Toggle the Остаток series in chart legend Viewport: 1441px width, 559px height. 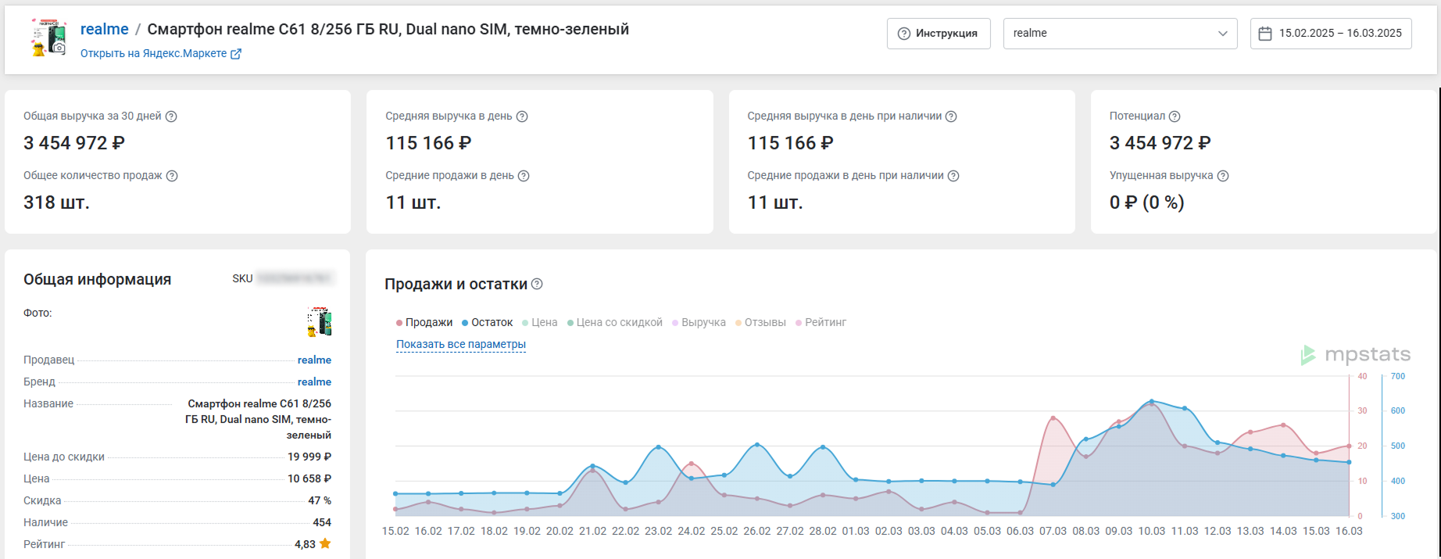coord(487,322)
